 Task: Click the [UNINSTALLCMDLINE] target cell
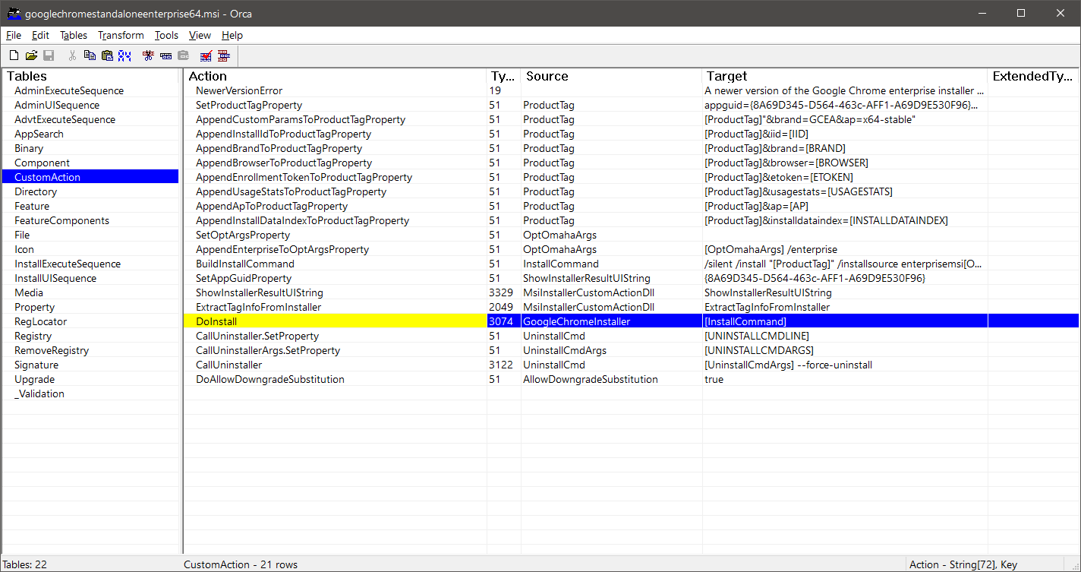coord(845,336)
